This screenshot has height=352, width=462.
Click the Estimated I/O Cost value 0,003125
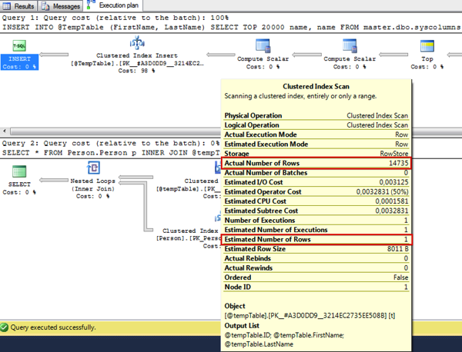point(393,182)
